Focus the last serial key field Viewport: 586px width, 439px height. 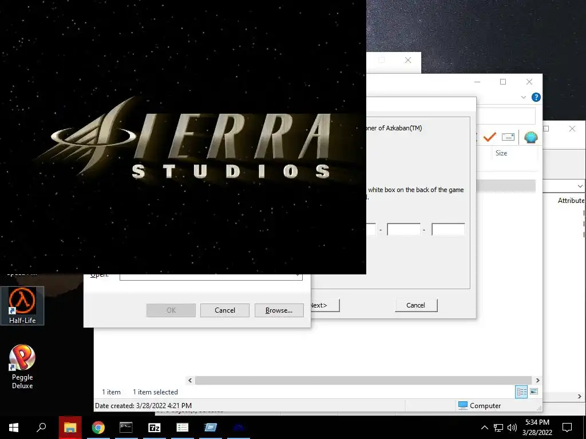pyautogui.click(x=448, y=229)
